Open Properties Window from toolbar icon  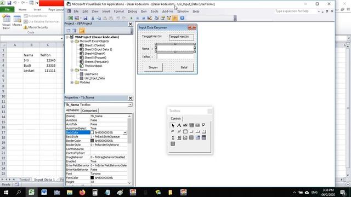(x=163, y=18)
